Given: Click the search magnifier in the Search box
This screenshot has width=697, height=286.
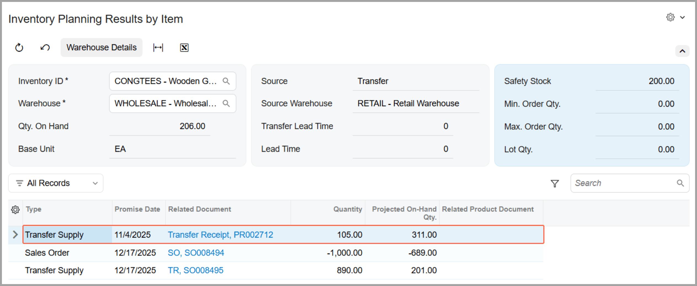Looking at the screenshot, I should [680, 183].
